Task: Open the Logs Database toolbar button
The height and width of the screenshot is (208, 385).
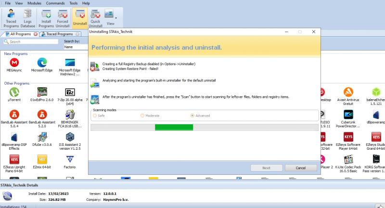Action: 27,18
